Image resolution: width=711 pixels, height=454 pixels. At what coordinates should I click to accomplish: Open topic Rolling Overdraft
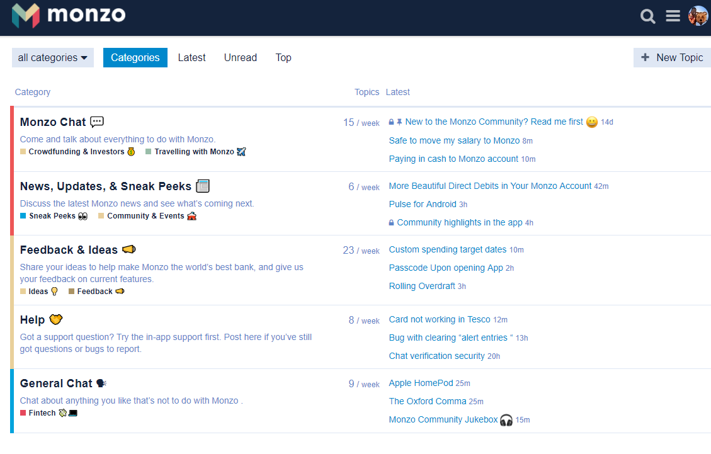coord(422,286)
